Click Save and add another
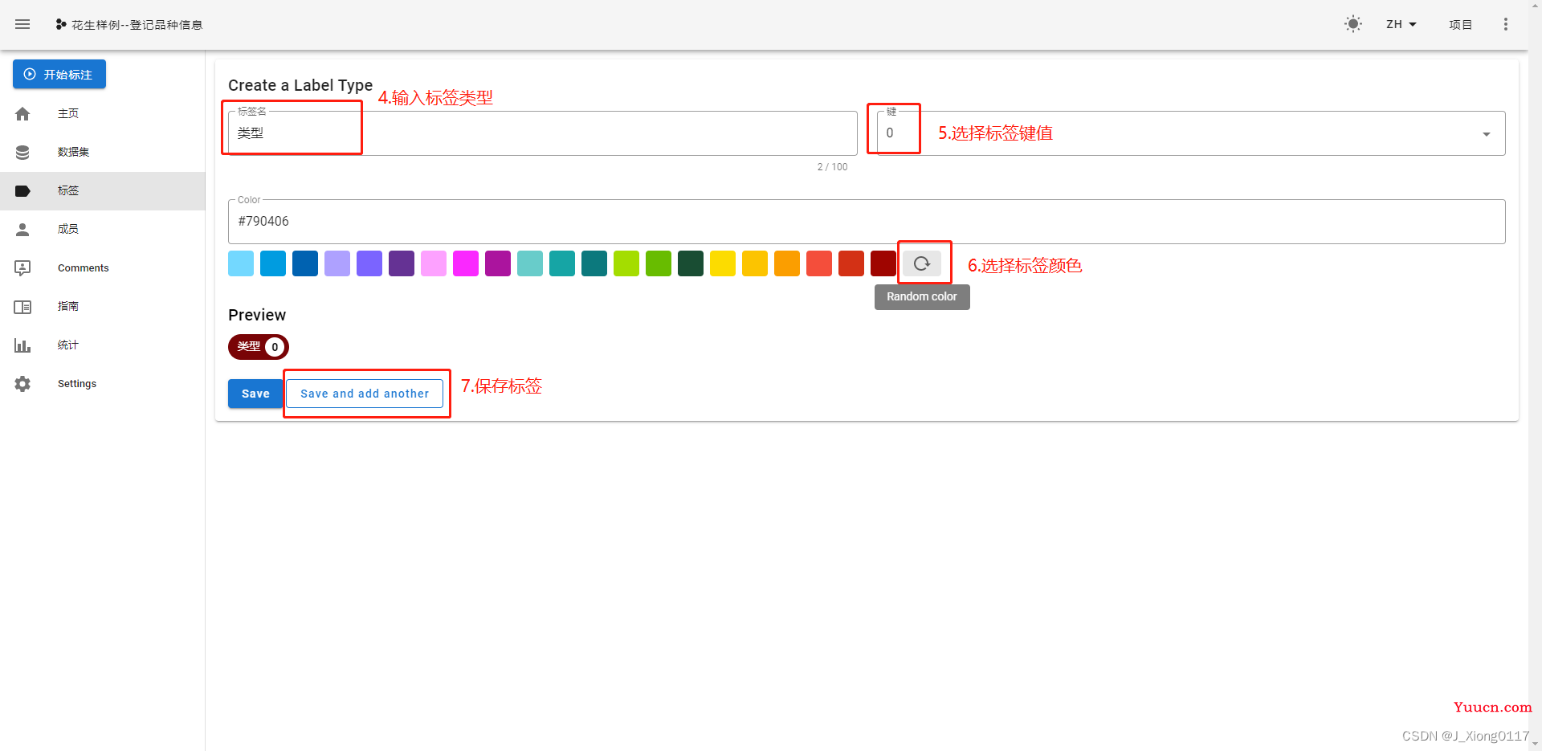 pos(365,394)
